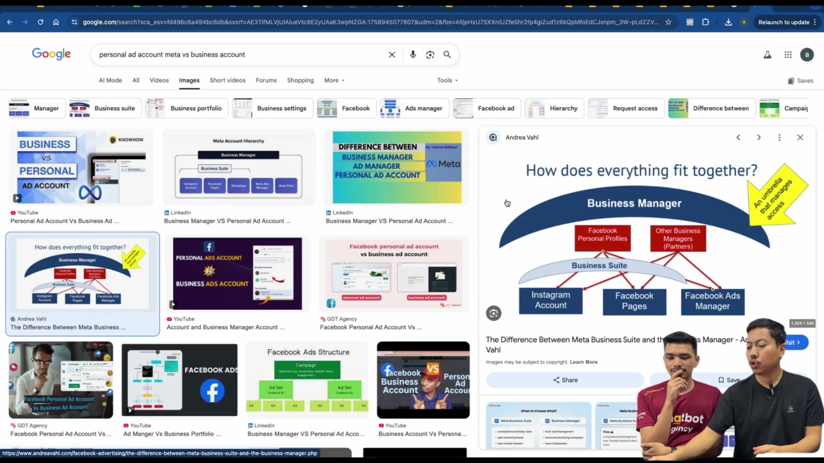Open the browser home page icon
Viewport: 824px width, 463px height.
(56, 22)
